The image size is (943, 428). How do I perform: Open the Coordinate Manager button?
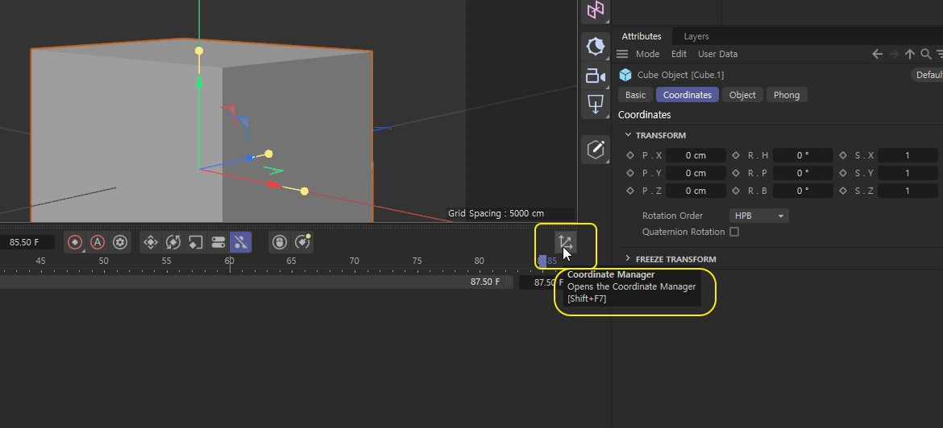pos(566,242)
